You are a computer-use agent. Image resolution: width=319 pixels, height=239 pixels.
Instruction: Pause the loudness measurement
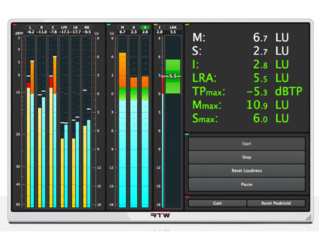[247, 184]
